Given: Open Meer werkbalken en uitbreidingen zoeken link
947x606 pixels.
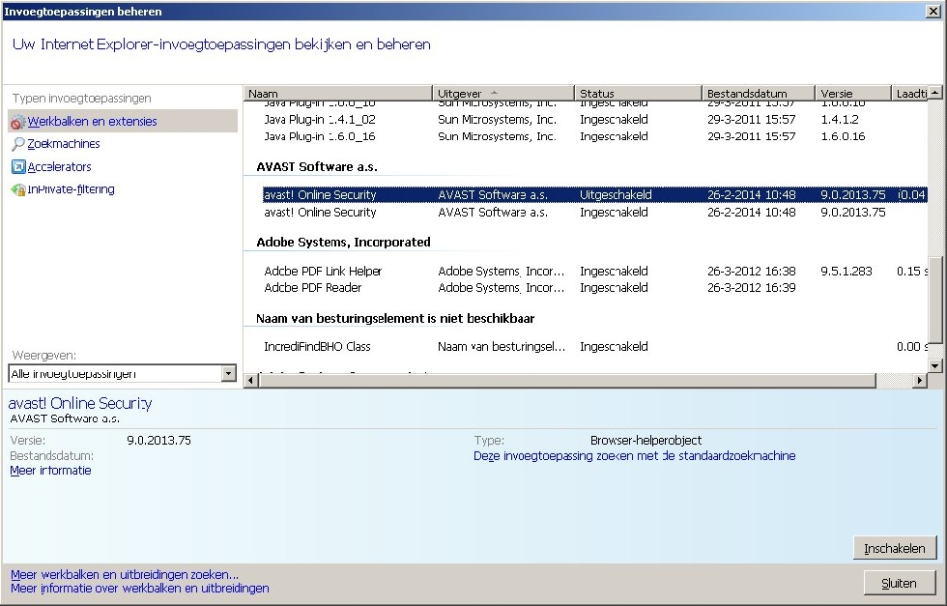Looking at the screenshot, I should 125,574.
